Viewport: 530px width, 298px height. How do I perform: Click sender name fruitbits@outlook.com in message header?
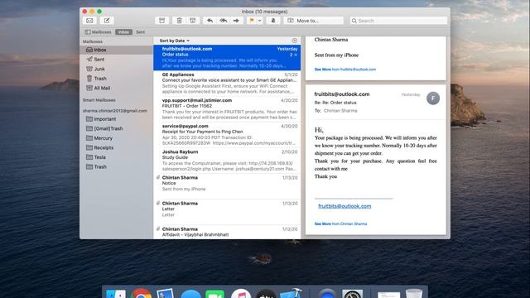point(342,94)
